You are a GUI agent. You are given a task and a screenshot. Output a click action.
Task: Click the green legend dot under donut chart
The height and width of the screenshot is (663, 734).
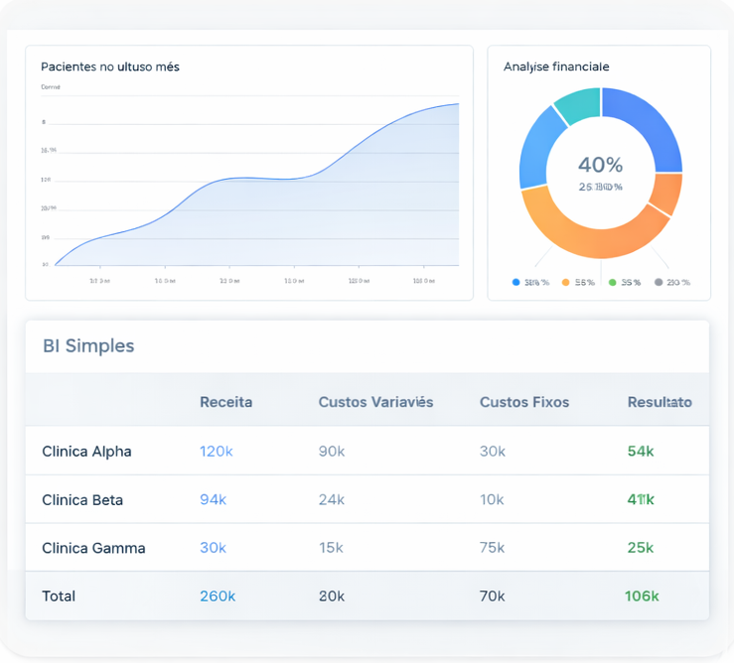[x=612, y=283]
